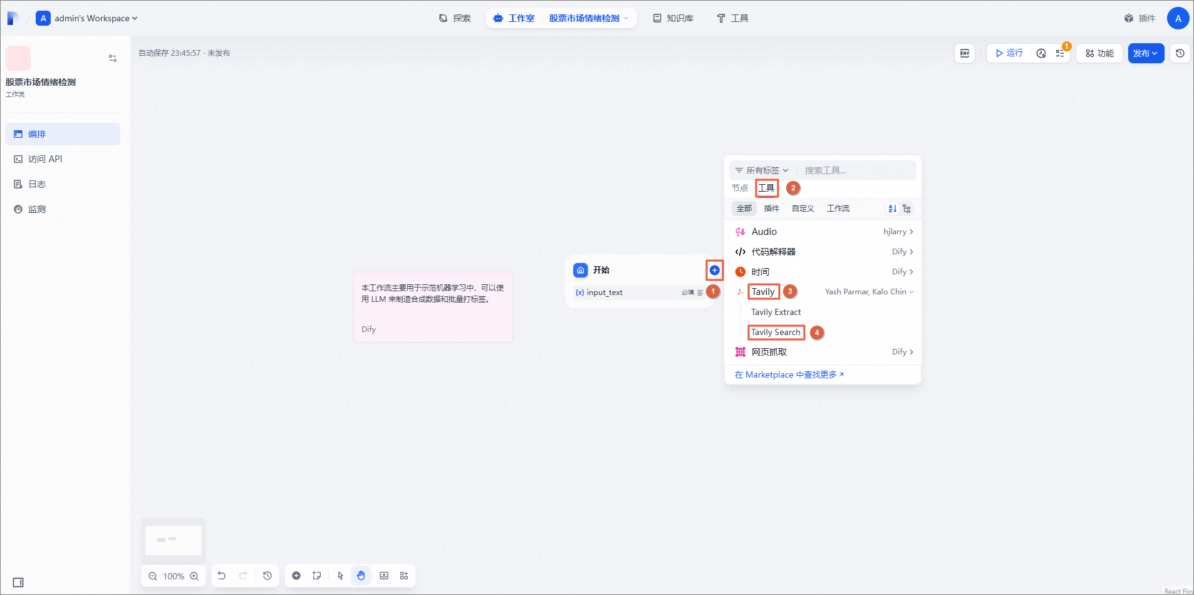The height and width of the screenshot is (595, 1194).
Task: Open checklist with badge 1
Action: (x=1060, y=53)
